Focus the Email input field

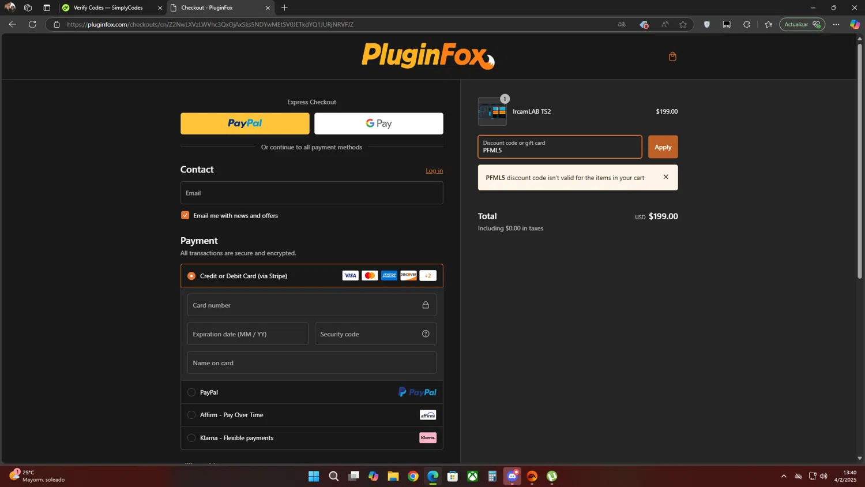(x=312, y=193)
